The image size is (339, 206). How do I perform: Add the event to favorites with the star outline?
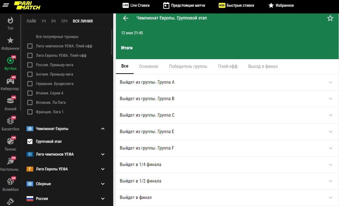pyautogui.click(x=330, y=18)
